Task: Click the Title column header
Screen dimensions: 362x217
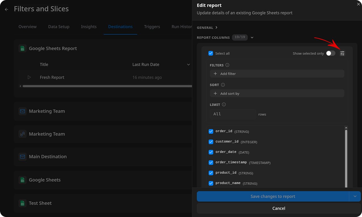Action: [44, 64]
